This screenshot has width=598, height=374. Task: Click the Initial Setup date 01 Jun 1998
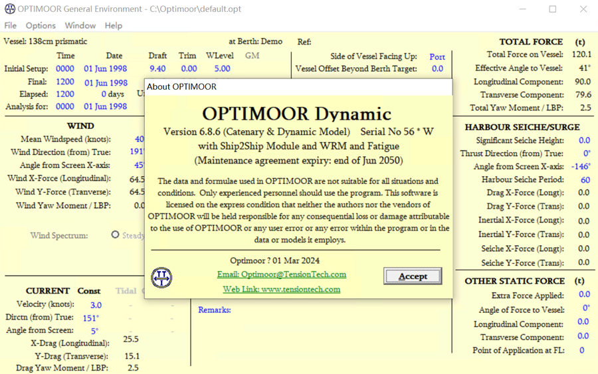[105, 68]
